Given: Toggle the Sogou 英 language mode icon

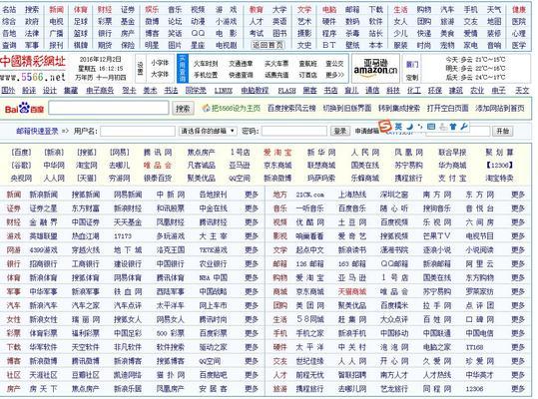Looking at the screenshot, I should click(398, 127).
